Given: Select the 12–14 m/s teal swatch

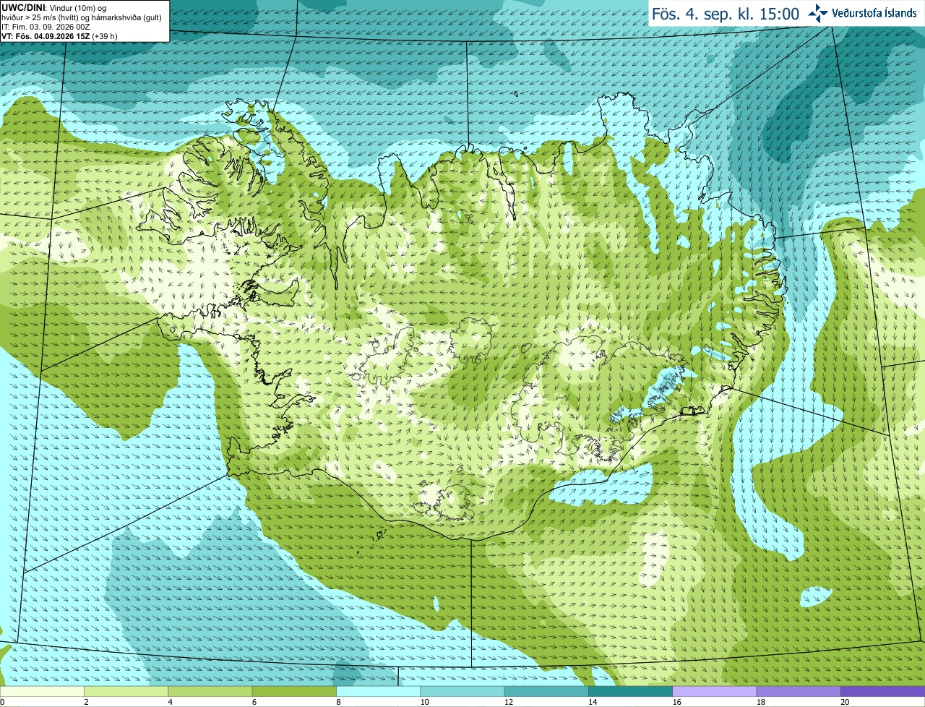Looking at the screenshot, I should point(546,691).
